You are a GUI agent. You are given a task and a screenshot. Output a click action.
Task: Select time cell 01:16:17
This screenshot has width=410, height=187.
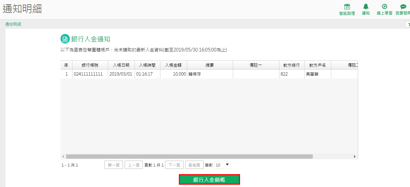147,74
